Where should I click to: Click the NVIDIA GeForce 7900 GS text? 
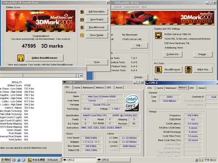[x=177, y=34]
